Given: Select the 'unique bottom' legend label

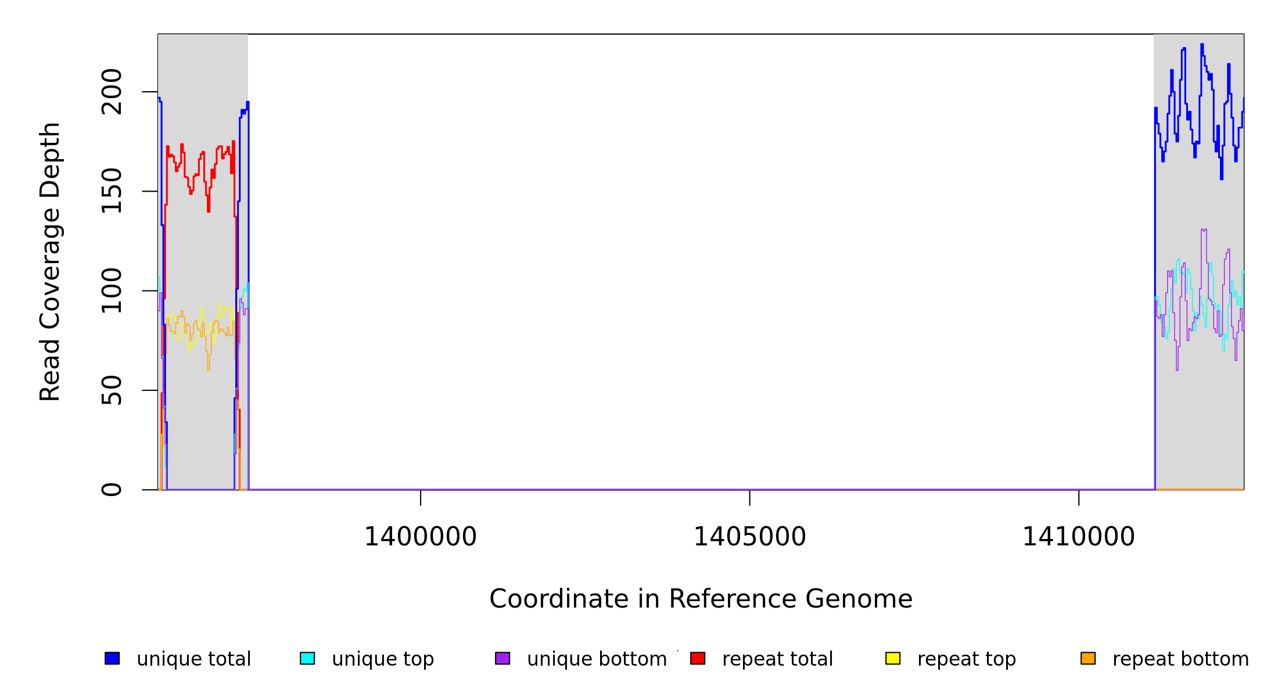Looking at the screenshot, I should (x=597, y=659).
